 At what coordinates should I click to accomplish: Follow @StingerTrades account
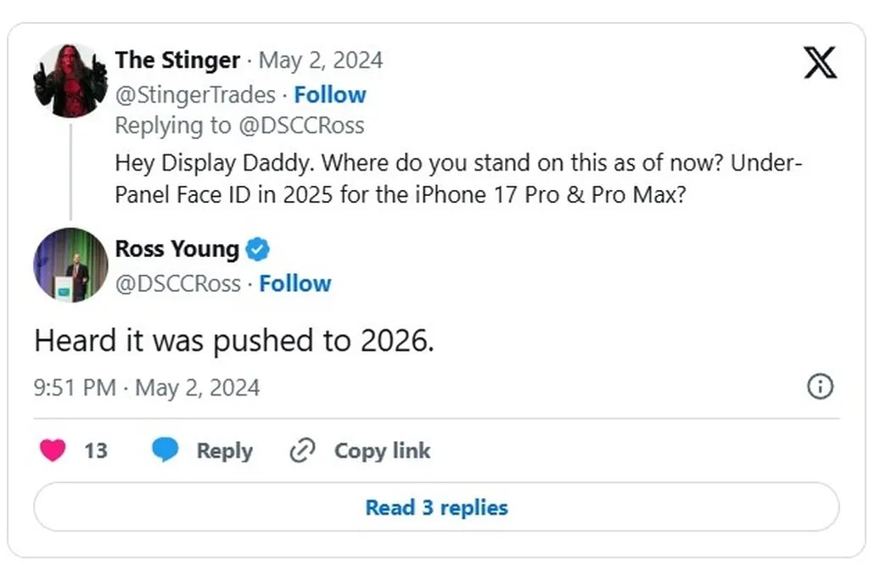tap(330, 95)
